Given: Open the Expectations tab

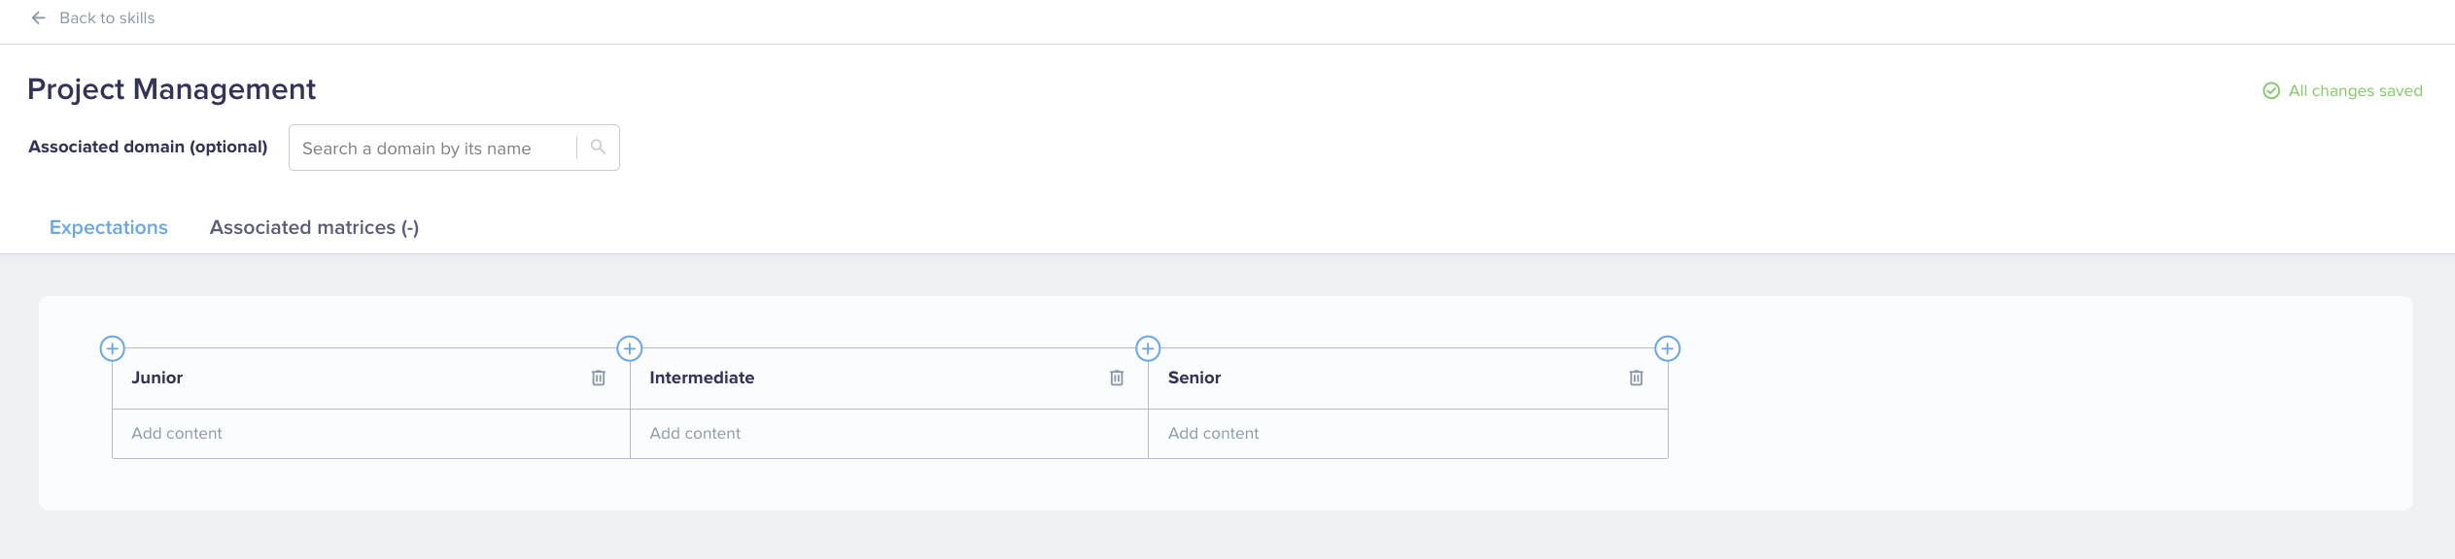Looking at the screenshot, I should click(109, 227).
